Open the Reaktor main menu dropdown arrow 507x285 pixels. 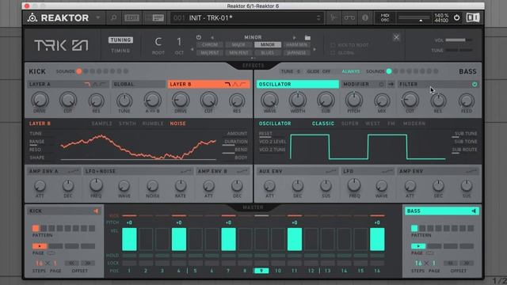[98, 17]
